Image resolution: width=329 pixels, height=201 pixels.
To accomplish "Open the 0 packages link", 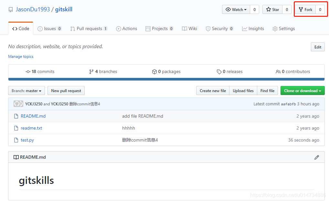I will (x=166, y=71).
